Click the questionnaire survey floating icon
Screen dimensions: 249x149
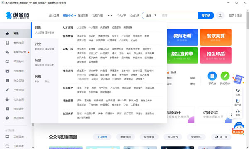(238, 79)
